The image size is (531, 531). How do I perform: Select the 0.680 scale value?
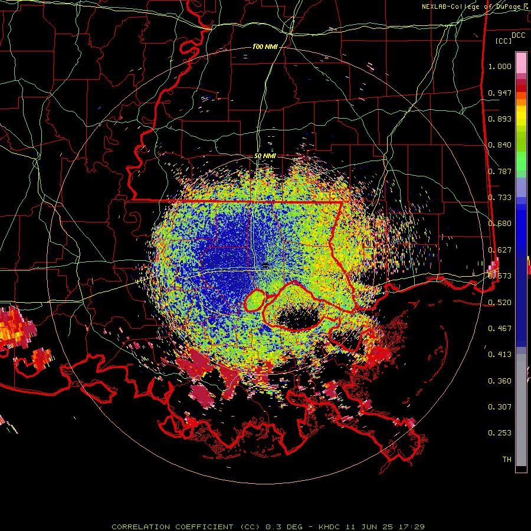[x=500, y=224]
